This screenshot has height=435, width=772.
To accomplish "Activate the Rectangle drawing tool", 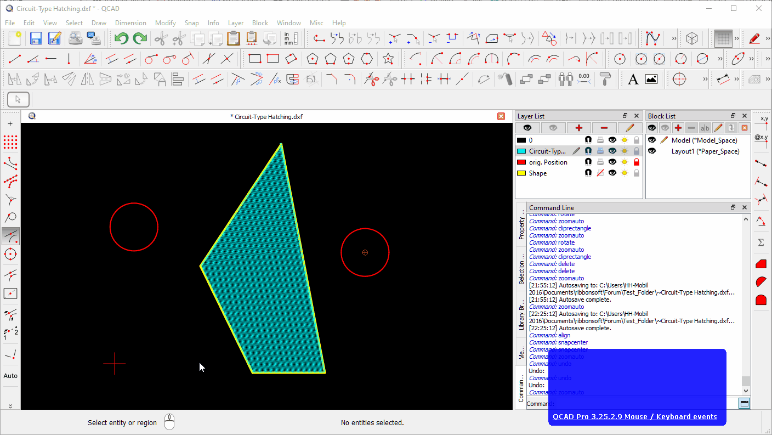I will click(254, 59).
